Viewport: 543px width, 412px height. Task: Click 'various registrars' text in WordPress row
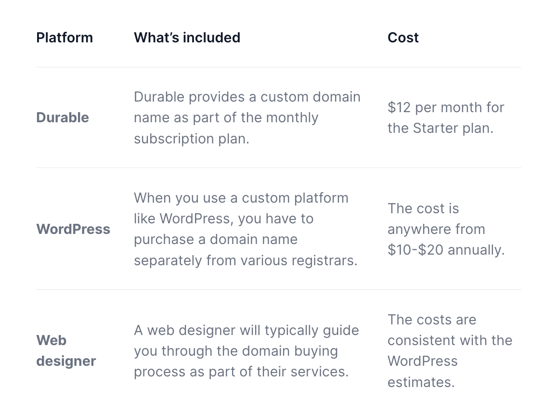click(299, 260)
